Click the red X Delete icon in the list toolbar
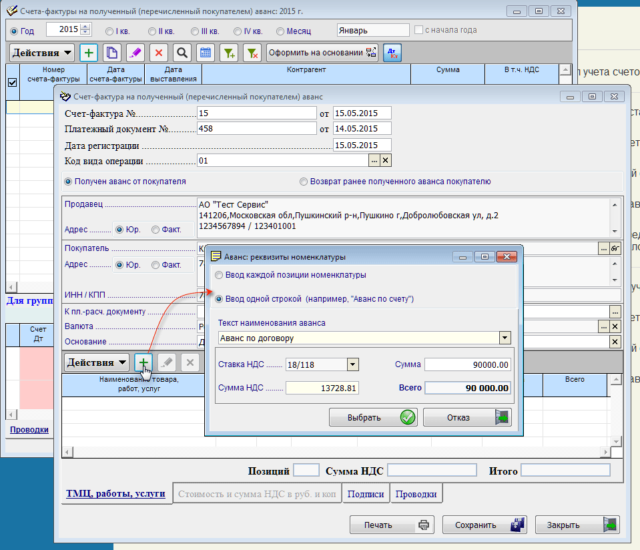Viewport: 640px width, 550px height. click(x=159, y=53)
